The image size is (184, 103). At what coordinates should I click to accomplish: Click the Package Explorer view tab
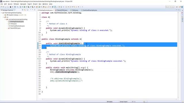pyautogui.click(x=8, y=10)
